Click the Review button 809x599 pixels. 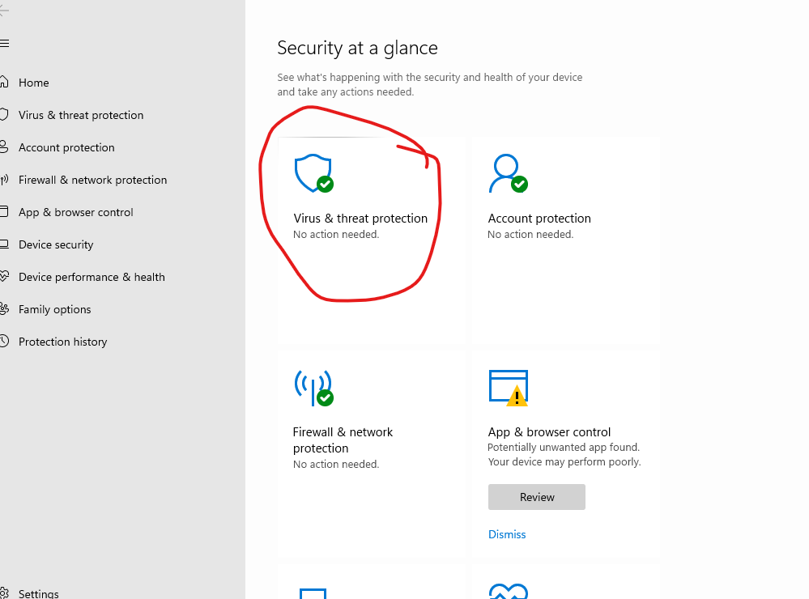[x=537, y=497]
